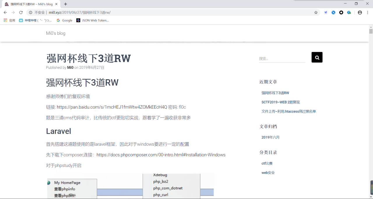The image size is (373, 199).
Task: Open a new browser tab
Action: coord(66,4)
